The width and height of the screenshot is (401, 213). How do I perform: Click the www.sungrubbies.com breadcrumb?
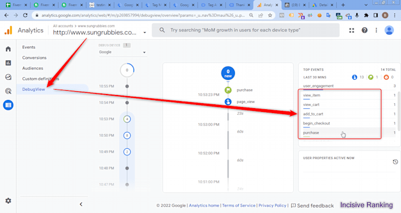(x=96, y=26)
